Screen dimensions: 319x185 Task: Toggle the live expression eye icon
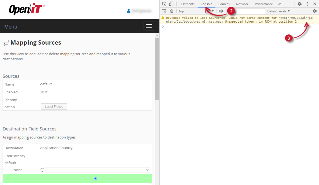221,11
